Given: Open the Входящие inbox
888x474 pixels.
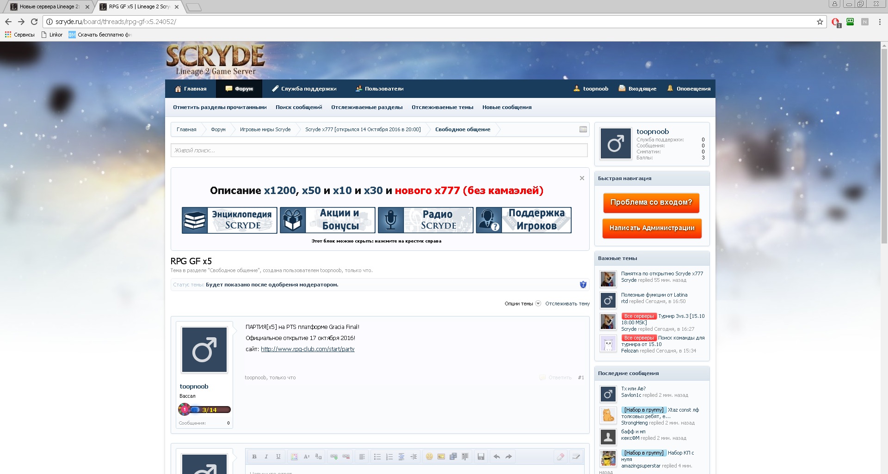Looking at the screenshot, I should [638, 89].
